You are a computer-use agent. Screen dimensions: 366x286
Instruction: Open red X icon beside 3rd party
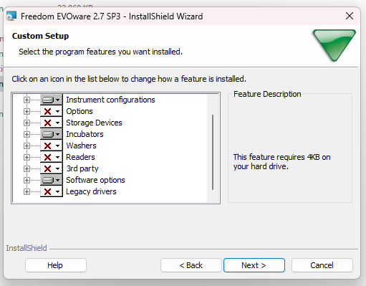click(52, 168)
